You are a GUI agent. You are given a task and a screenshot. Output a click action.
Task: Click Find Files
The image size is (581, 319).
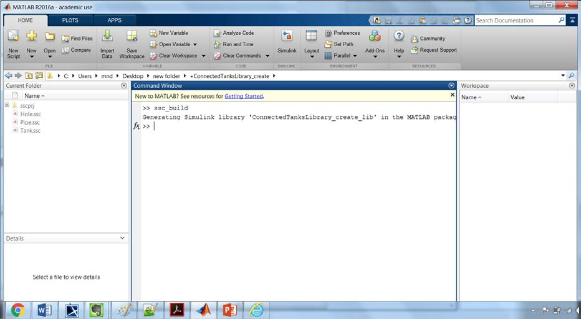[x=77, y=39]
